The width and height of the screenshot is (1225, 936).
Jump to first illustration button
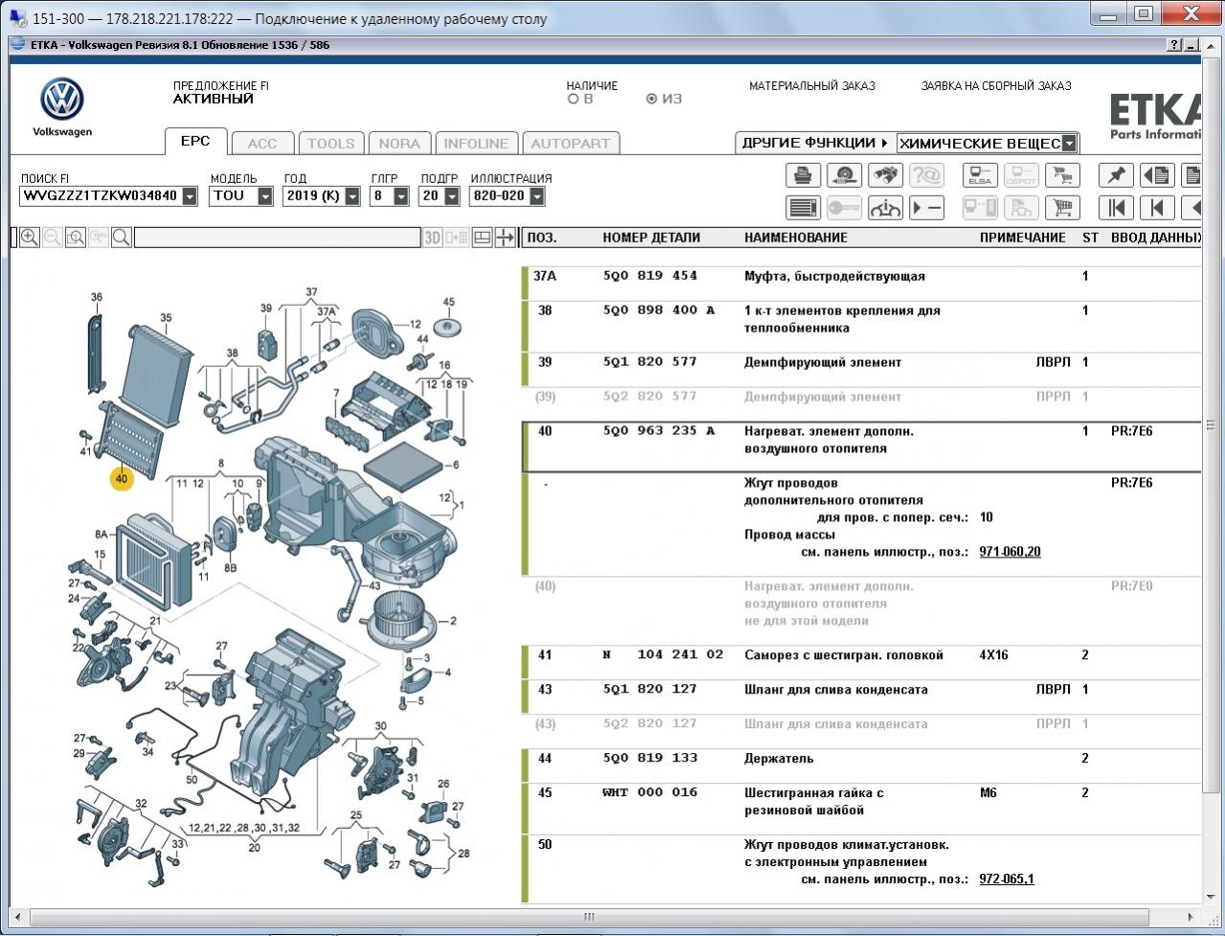1116,208
